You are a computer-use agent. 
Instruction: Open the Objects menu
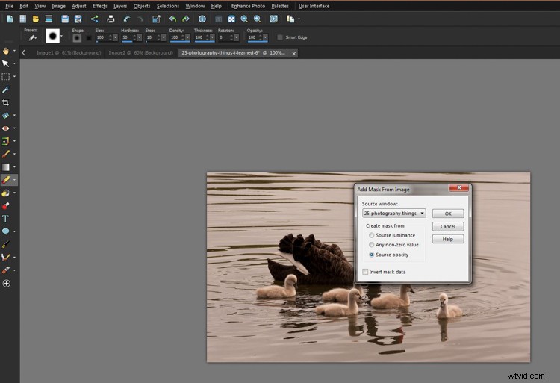tap(142, 6)
